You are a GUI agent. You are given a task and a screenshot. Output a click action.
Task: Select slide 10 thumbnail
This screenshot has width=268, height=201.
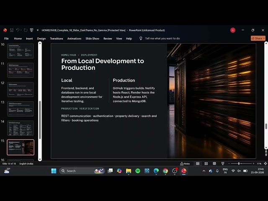pyautogui.click(x=21, y=51)
